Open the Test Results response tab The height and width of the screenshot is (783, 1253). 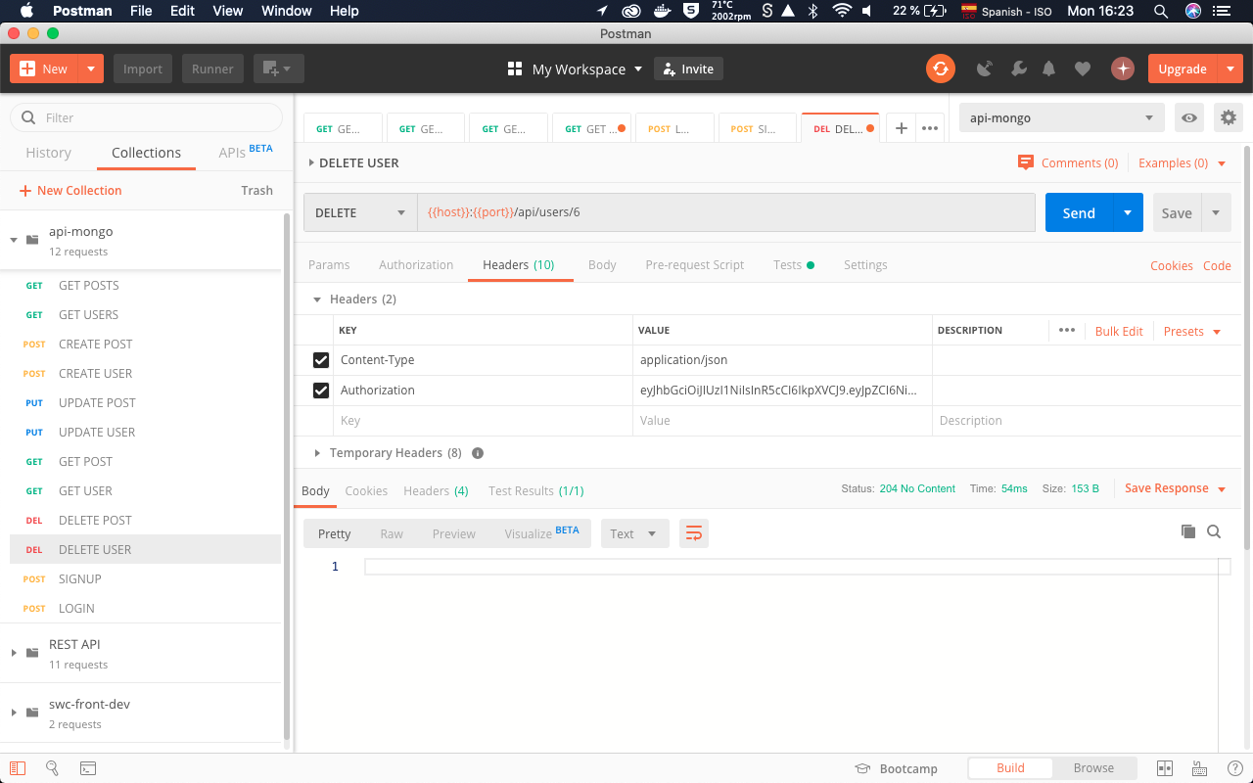click(x=536, y=490)
